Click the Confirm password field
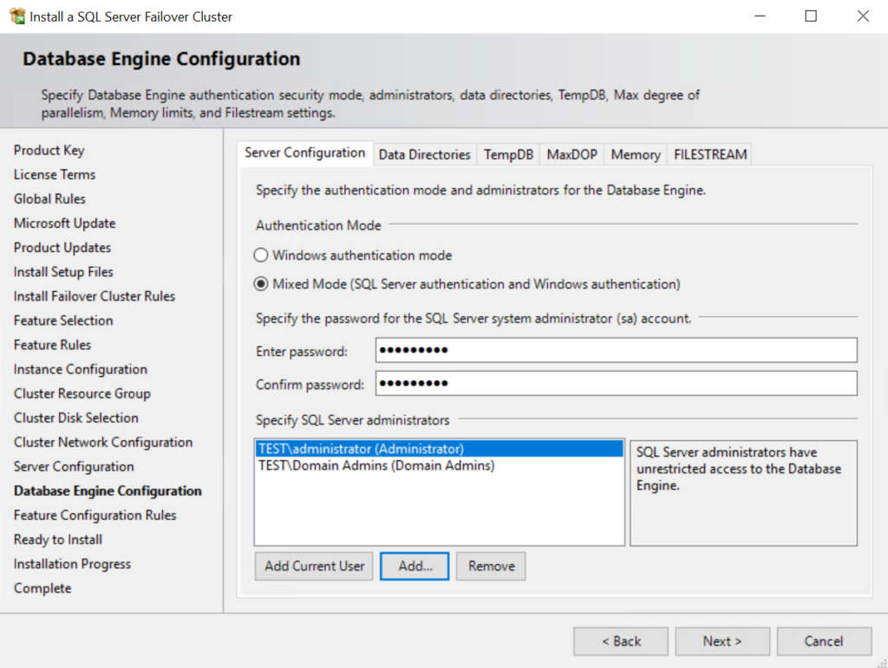 (x=616, y=383)
